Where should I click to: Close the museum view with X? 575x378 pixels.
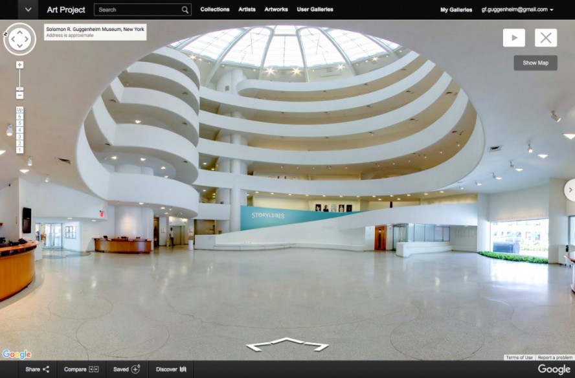546,38
